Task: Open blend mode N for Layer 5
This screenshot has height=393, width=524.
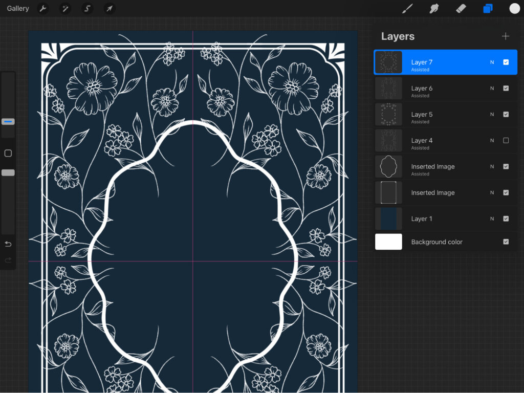Action: point(492,115)
